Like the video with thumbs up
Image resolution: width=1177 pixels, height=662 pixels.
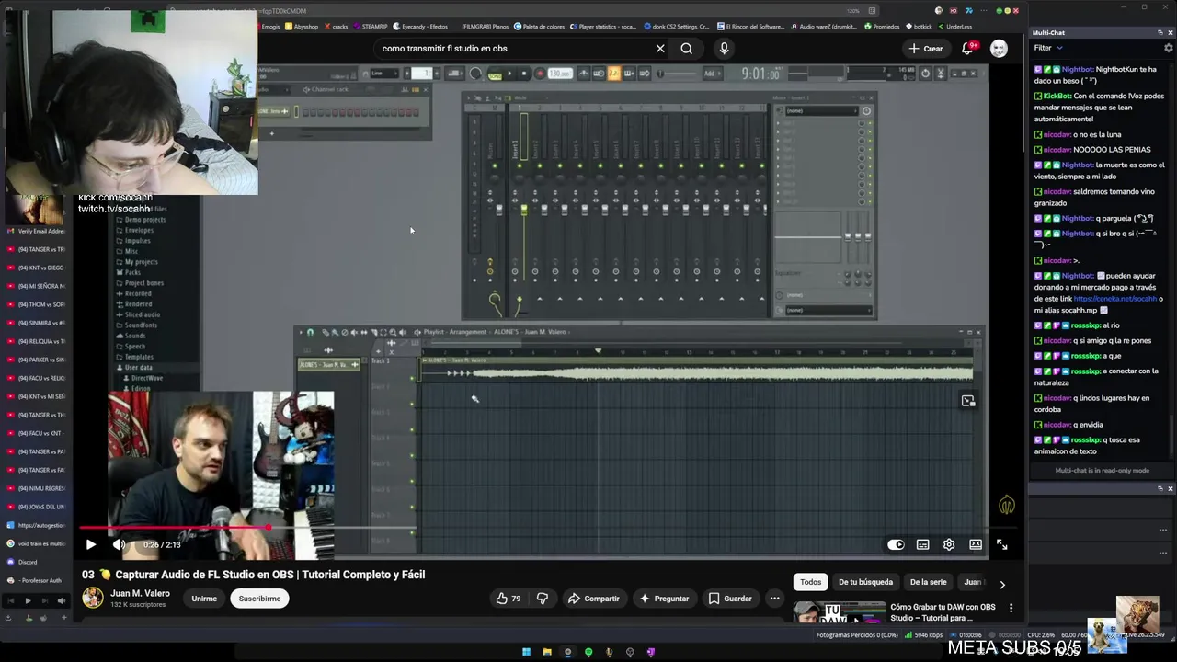click(x=509, y=599)
